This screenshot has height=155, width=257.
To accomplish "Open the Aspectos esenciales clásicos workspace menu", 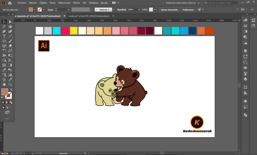I will pyautogui.click(x=182, y=3).
